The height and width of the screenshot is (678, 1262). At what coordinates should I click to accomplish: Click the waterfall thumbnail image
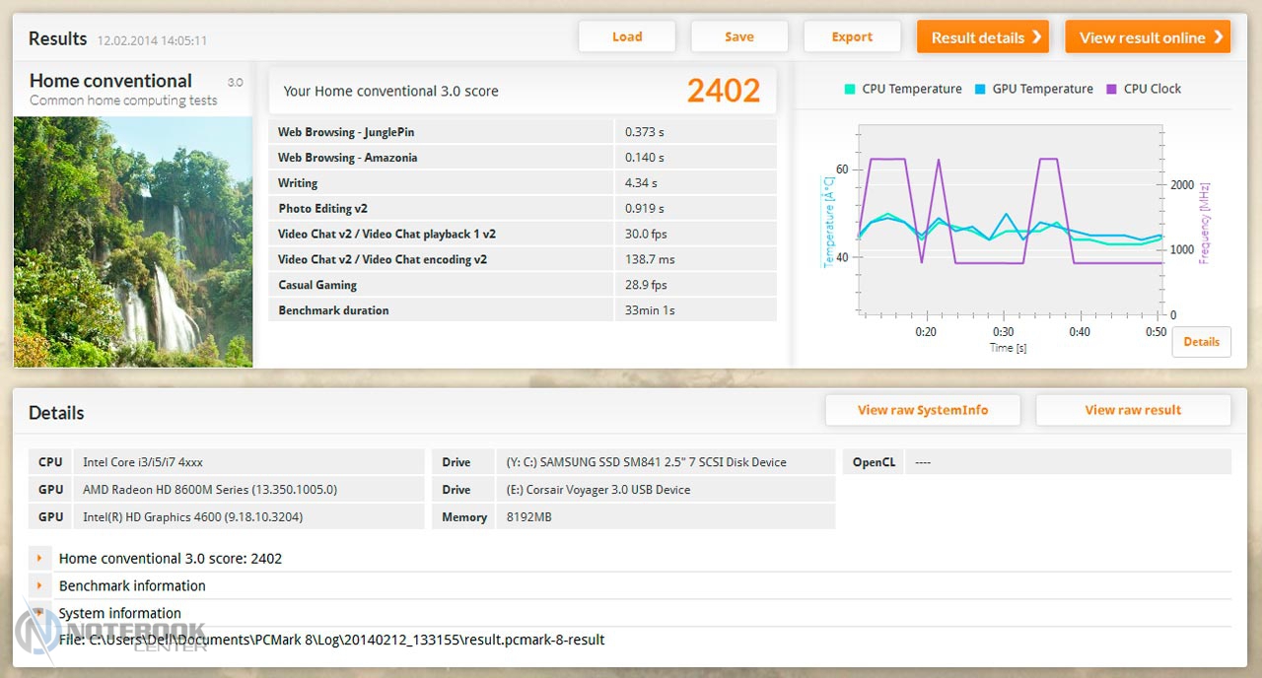(133, 241)
